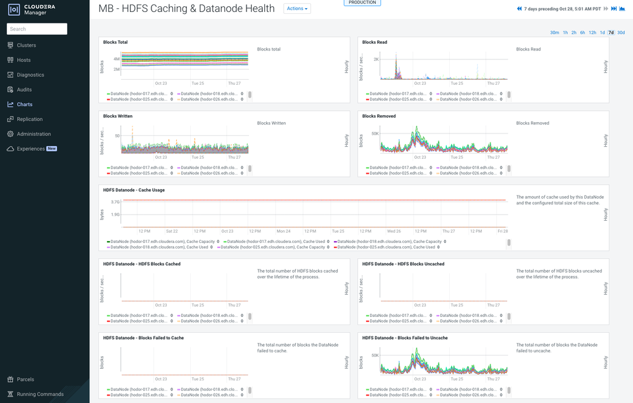633x403 pixels.
Task: Click the Hourly label on Cache Usage chart
Action: 606,214
